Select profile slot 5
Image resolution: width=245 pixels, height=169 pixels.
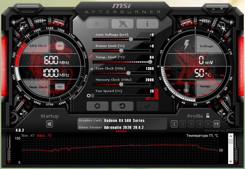(x=208, y=124)
